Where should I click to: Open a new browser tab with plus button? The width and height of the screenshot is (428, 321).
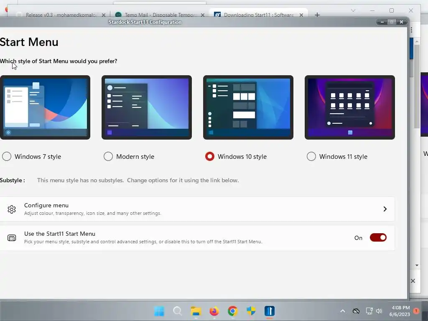click(x=317, y=15)
